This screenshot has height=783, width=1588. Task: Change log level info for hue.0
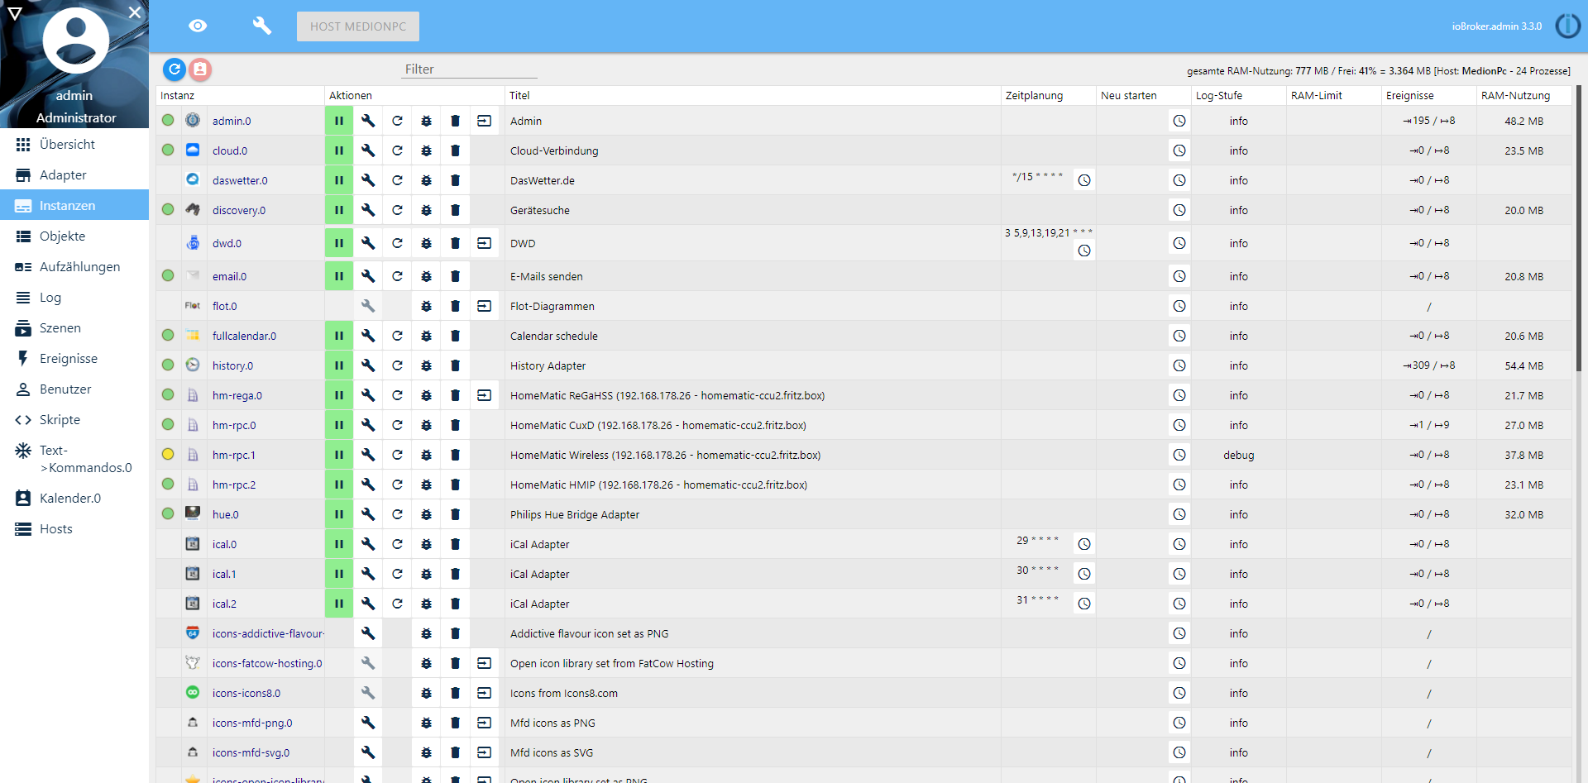pos(1238,514)
